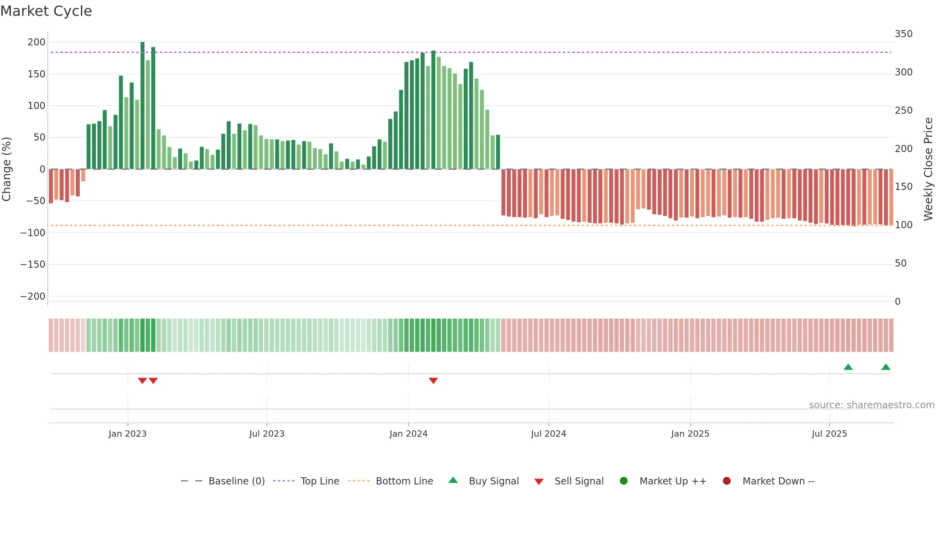Screen dimensions: 948x533
Task: Click the Jan 2025 axis label
Action: tap(690, 434)
